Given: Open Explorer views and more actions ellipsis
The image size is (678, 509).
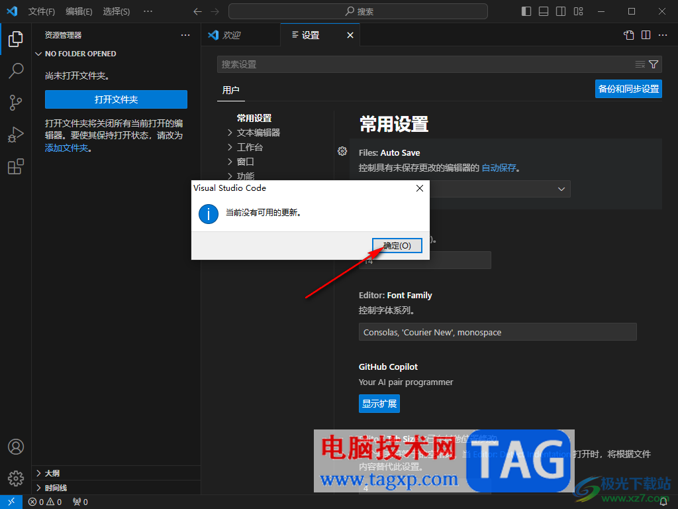Looking at the screenshot, I should 185,35.
